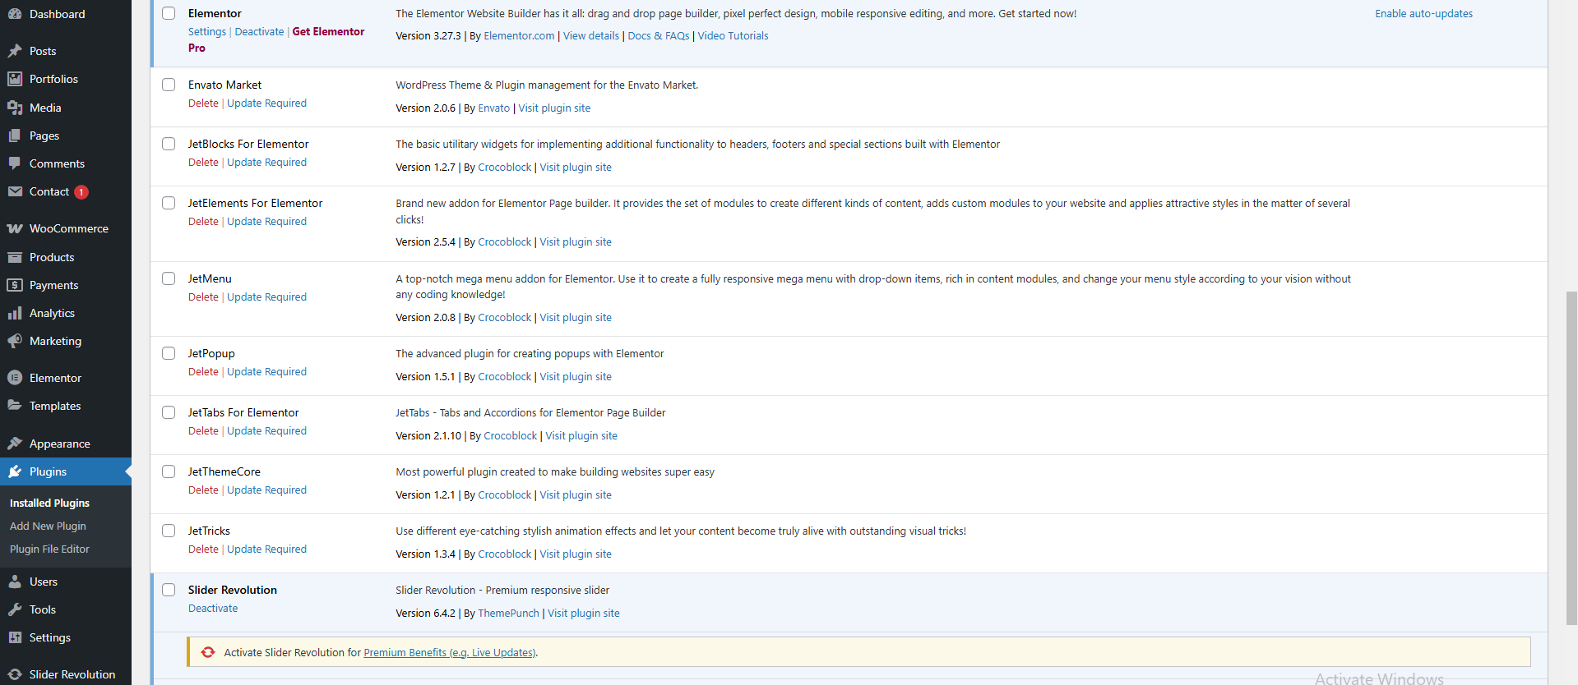Select the JetBlocks For Elementor checkbox
This screenshot has width=1578, height=685.
coord(169,144)
